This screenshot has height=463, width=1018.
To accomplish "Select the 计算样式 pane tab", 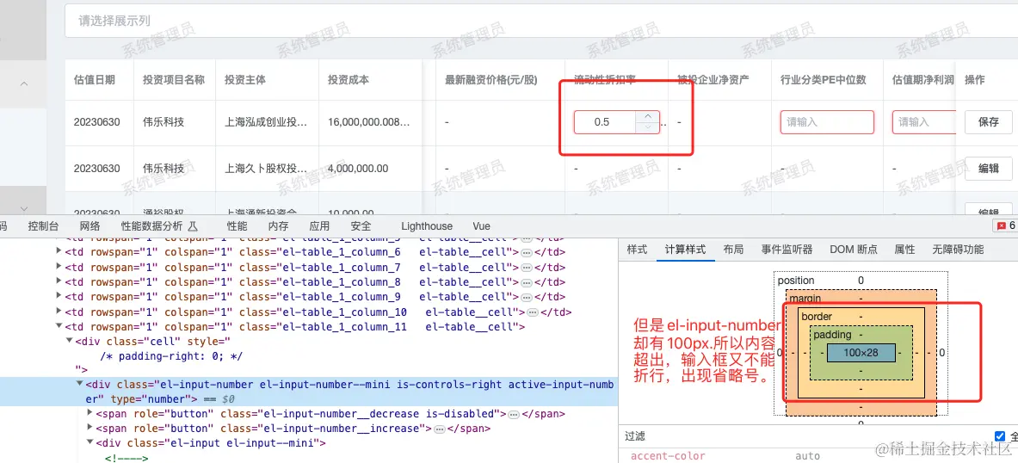I will click(x=685, y=250).
